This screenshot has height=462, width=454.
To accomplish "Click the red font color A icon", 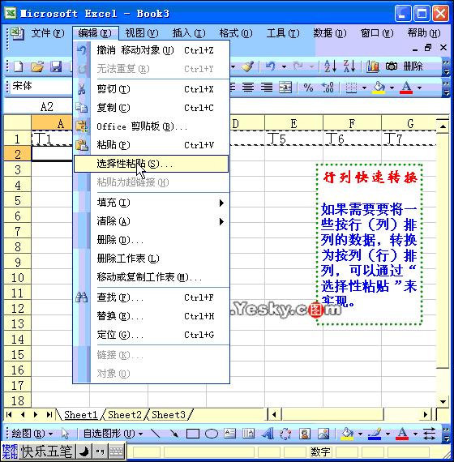I will [x=406, y=88].
